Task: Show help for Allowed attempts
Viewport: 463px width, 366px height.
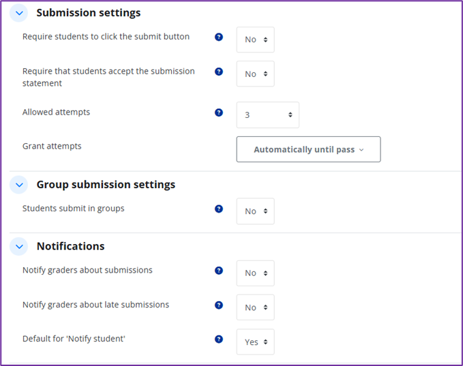Action: [219, 112]
